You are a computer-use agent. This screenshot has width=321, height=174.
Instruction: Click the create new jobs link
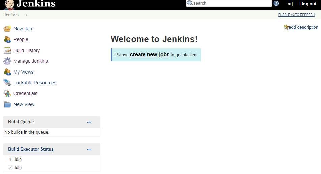coord(150,55)
